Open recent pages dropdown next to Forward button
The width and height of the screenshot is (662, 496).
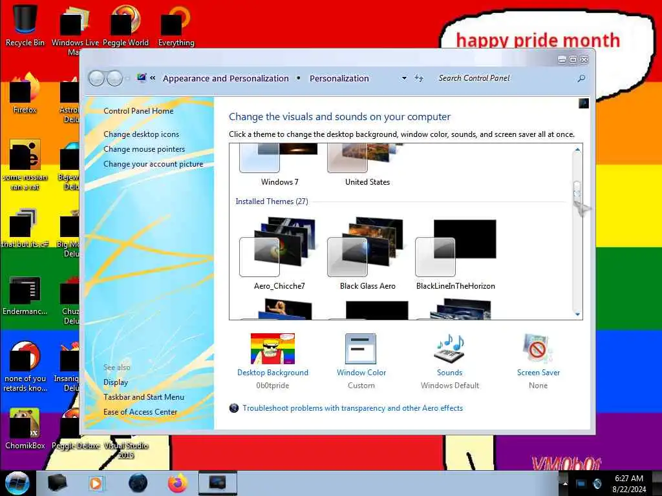[x=127, y=78]
